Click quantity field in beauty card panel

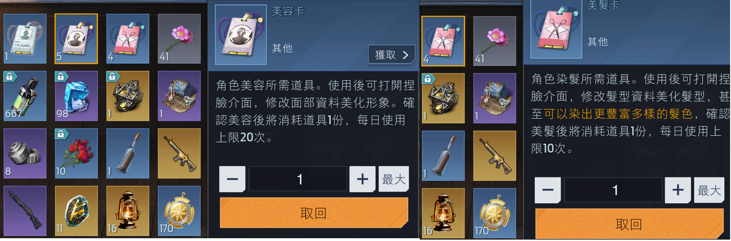coord(298,179)
